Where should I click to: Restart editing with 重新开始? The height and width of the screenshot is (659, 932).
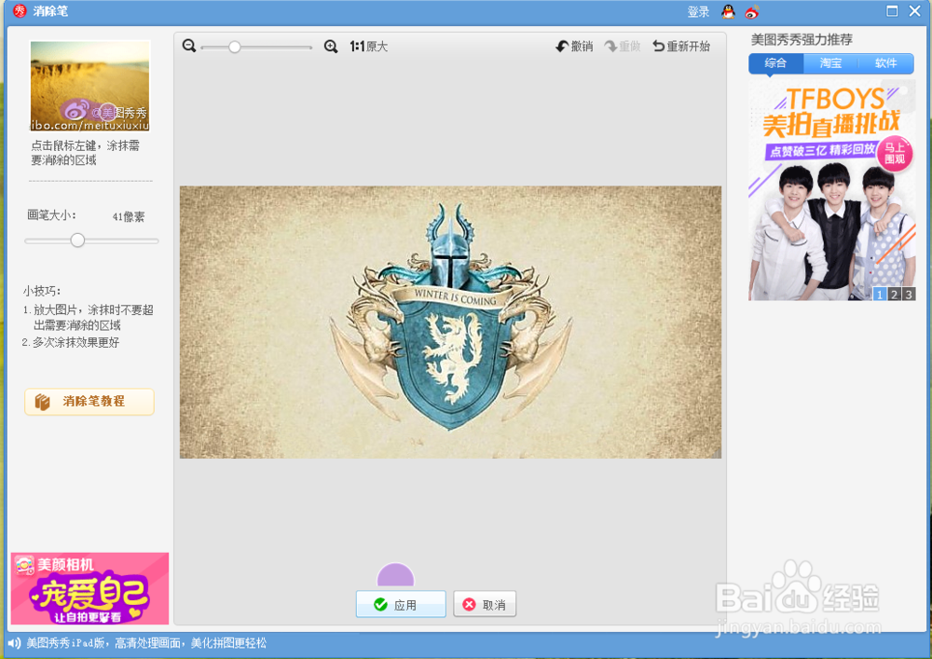681,47
